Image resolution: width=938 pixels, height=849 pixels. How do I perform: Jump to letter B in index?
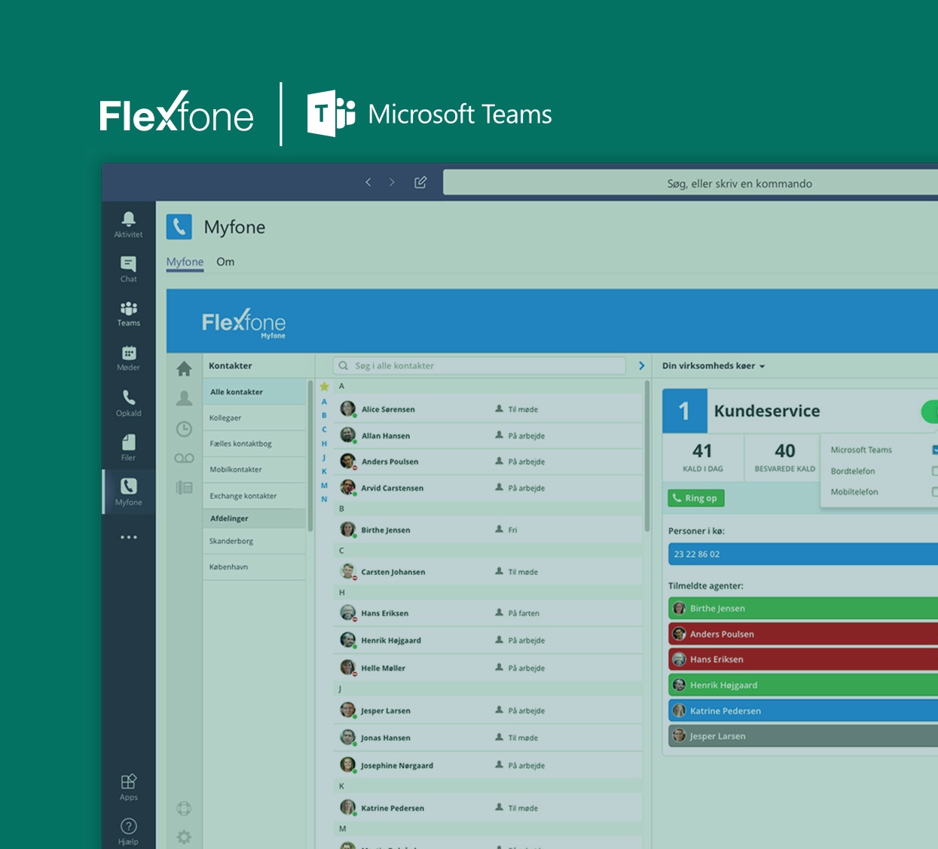[325, 415]
